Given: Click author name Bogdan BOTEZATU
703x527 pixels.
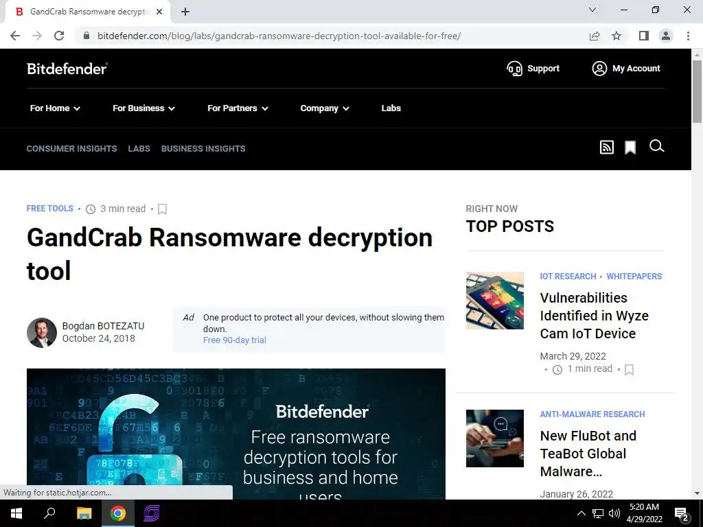Looking at the screenshot, I should (103, 326).
